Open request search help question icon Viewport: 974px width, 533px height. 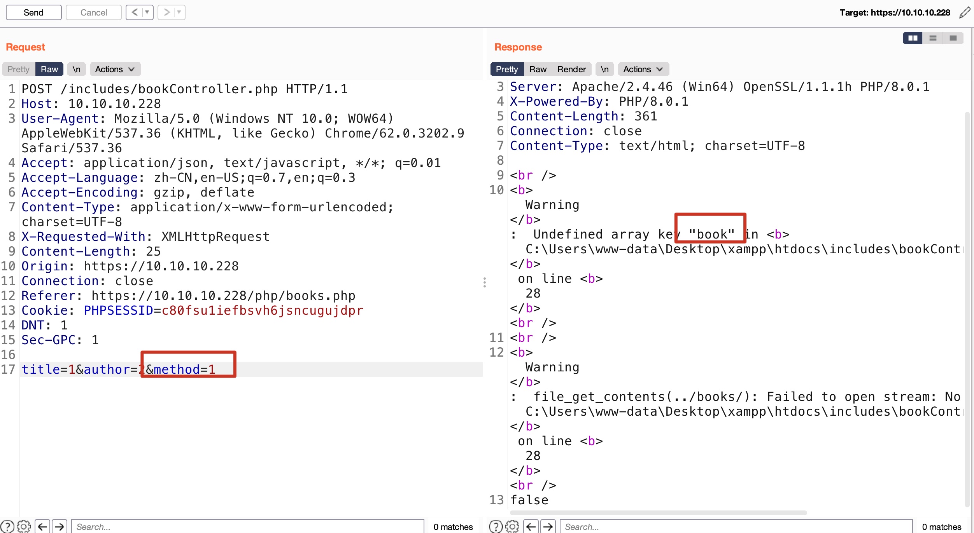[7, 526]
